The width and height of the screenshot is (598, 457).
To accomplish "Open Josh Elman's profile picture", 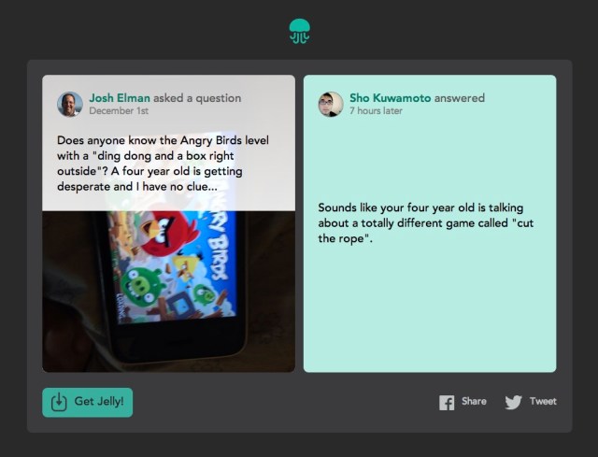I will tap(70, 104).
